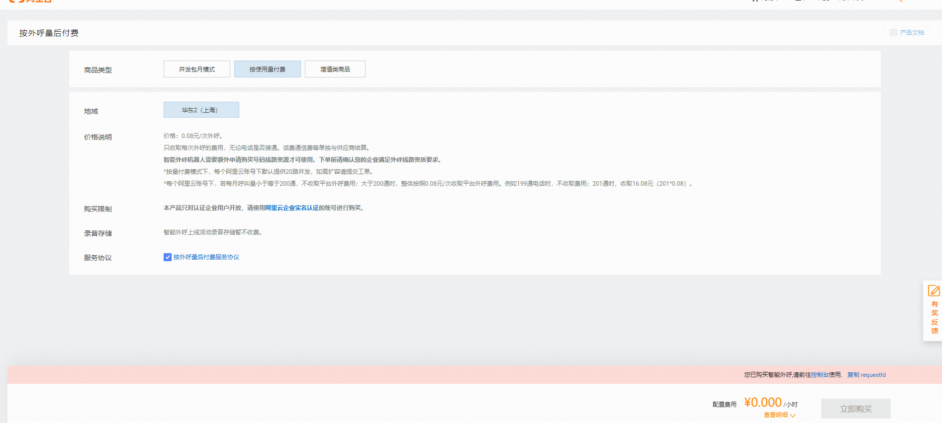Viewport: 942px width, 423px height.
Task: Click the 录音存储 row label
Action: 98,233
